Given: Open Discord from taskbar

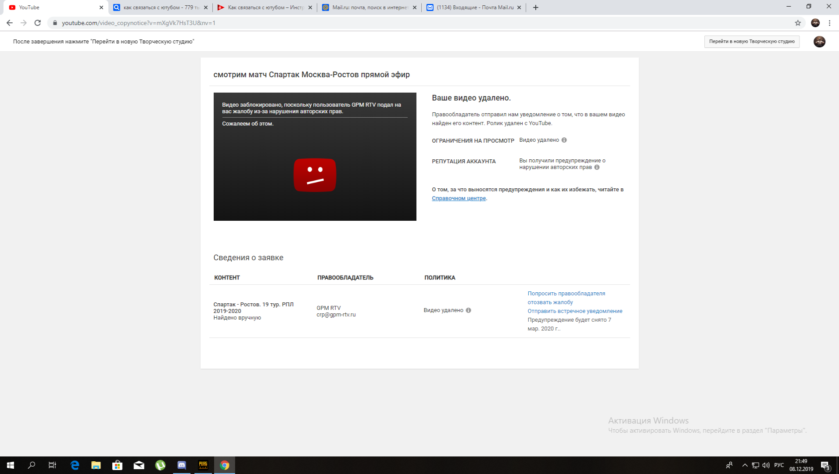Looking at the screenshot, I should pos(182,465).
